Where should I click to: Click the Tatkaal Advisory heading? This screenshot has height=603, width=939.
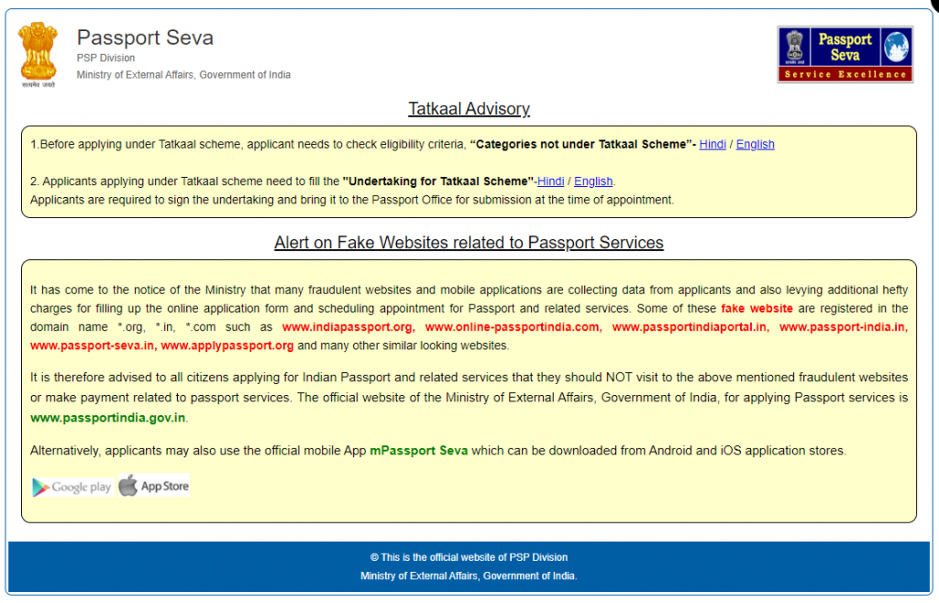(x=469, y=109)
